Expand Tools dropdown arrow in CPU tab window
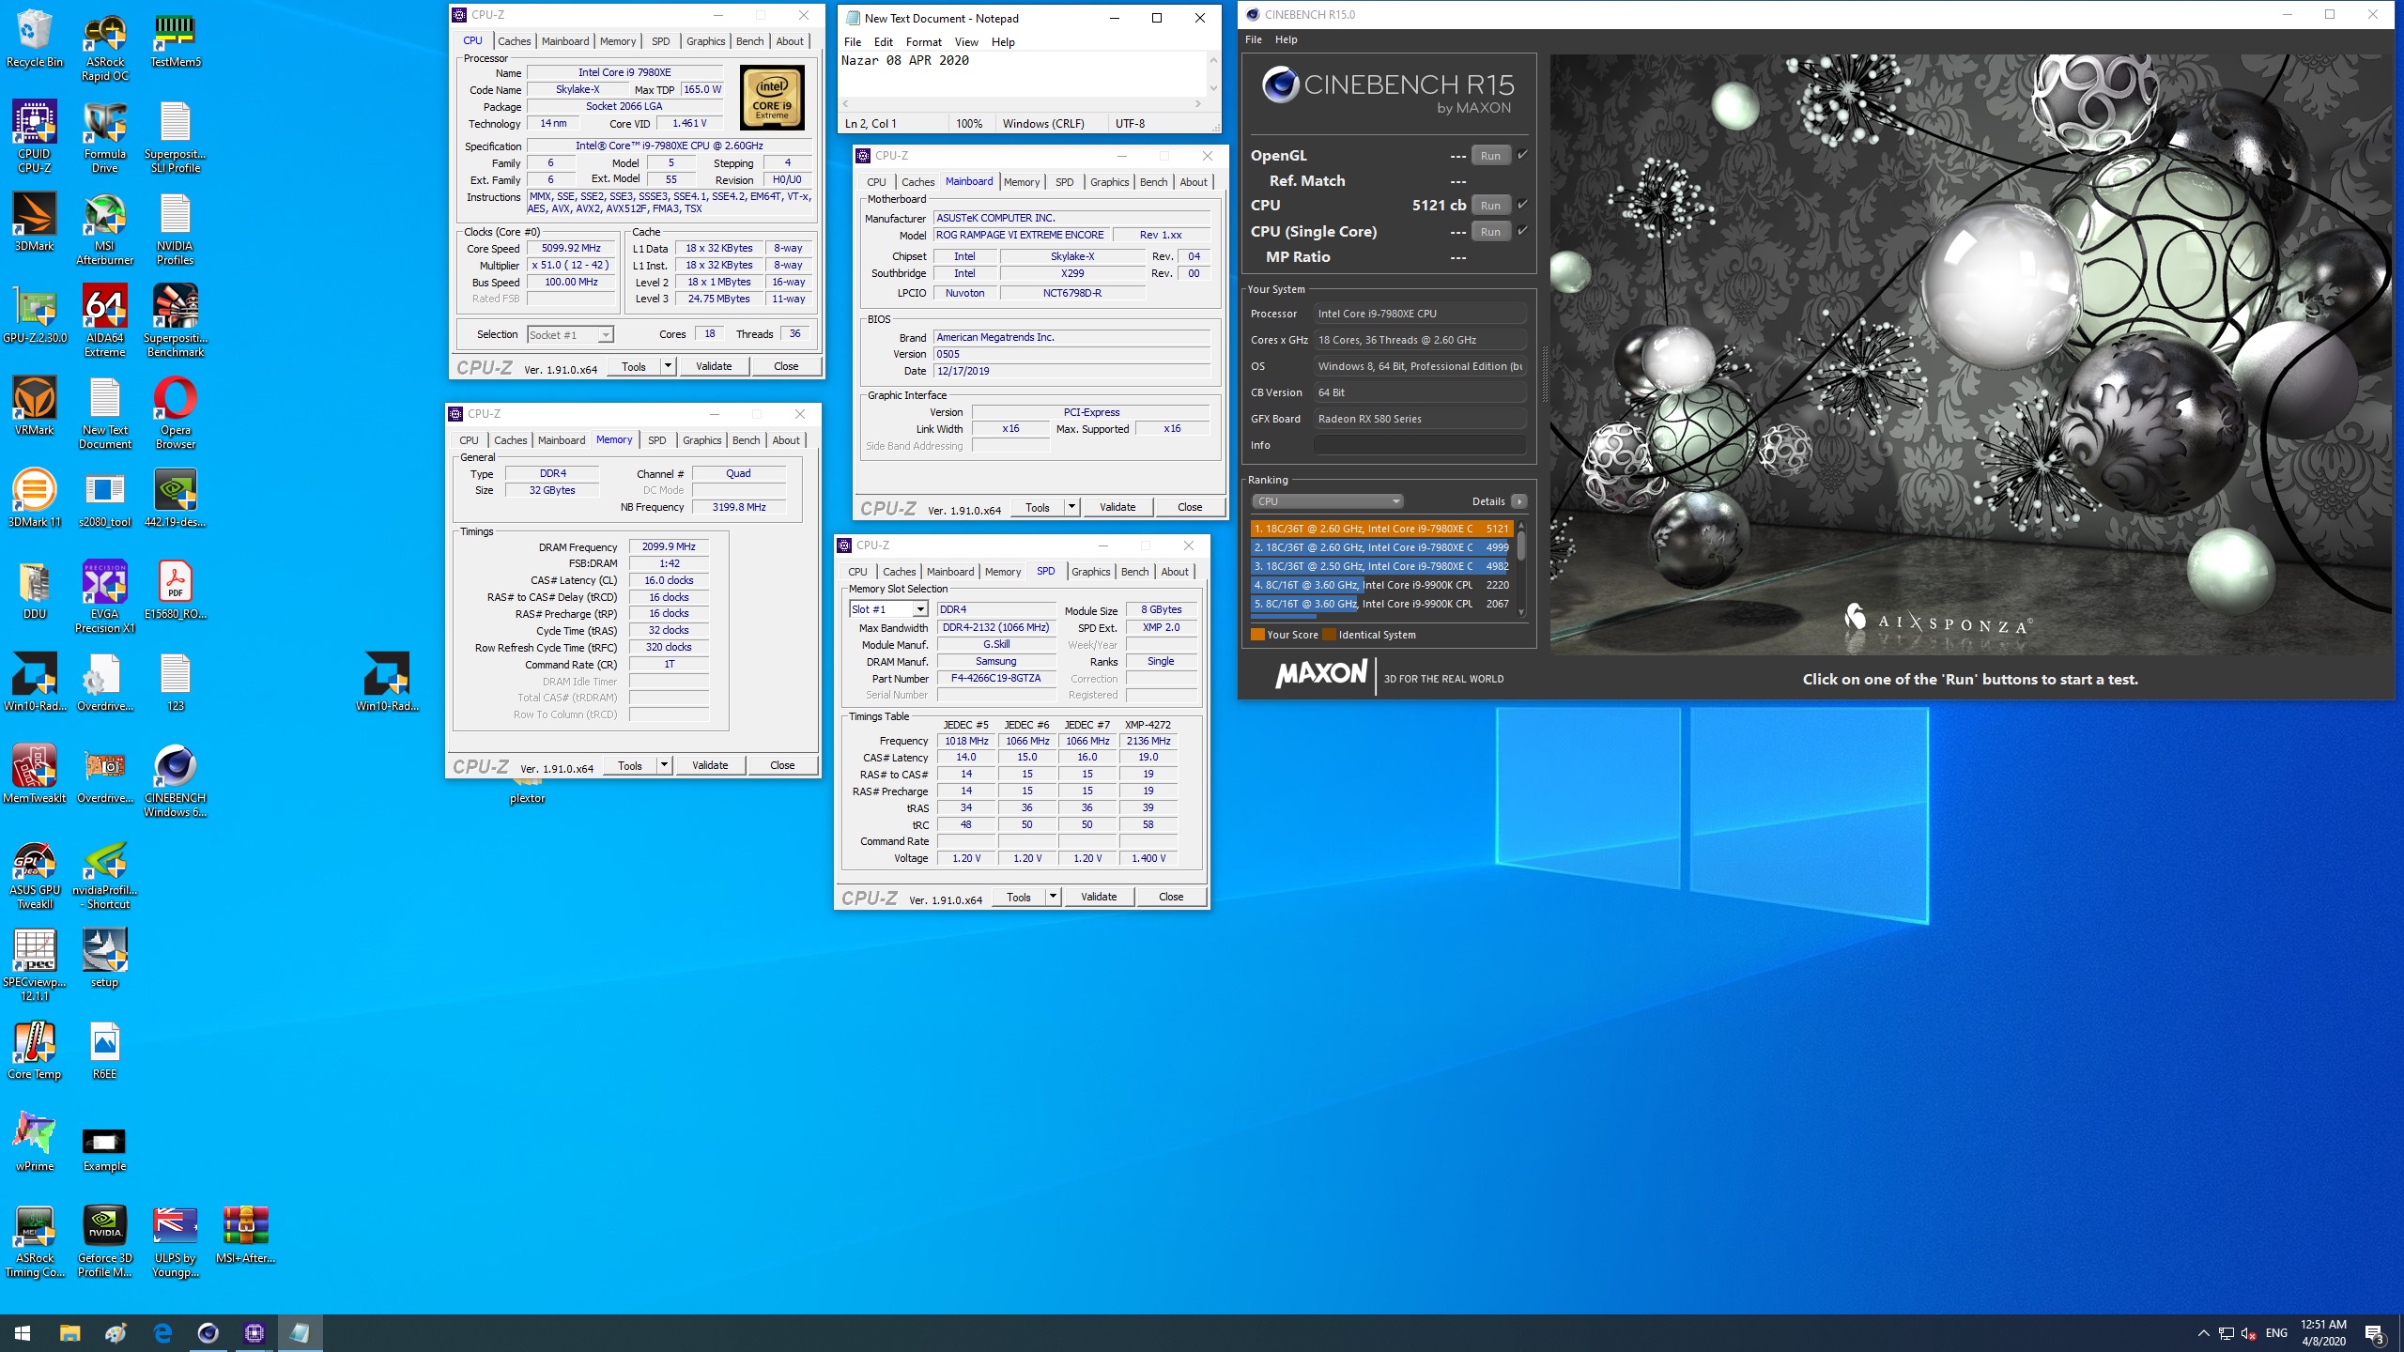This screenshot has width=2404, height=1352. point(668,366)
